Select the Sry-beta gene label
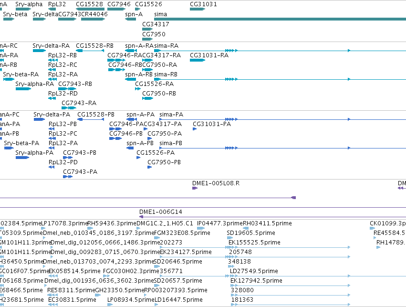The width and height of the screenshot is (406, 307). (x=15, y=14)
